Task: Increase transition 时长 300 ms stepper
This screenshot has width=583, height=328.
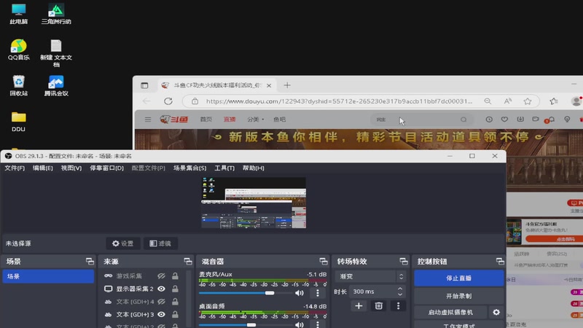Action: click(x=400, y=289)
